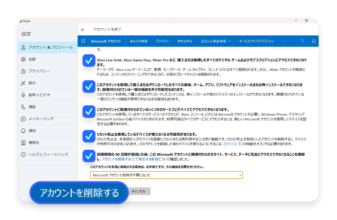Select the 連絡先 settings item

pos(48,142)
